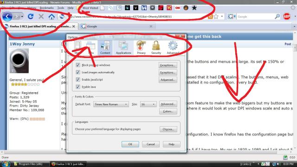Open the Tabs options panel
This screenshot has height=167, width=297.
coord(91,48)
